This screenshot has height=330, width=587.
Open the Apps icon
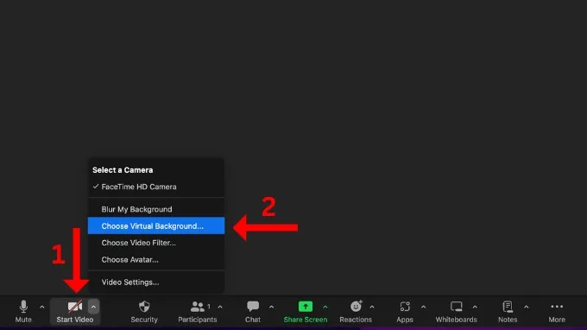pos(405,307)
